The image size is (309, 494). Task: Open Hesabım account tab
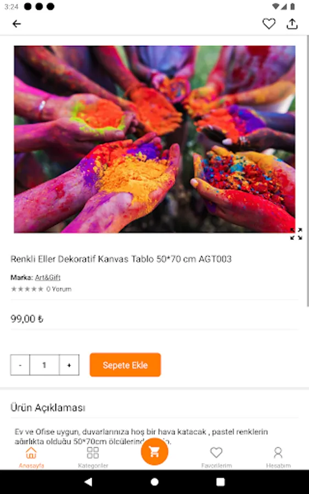(x=278, y=457)
